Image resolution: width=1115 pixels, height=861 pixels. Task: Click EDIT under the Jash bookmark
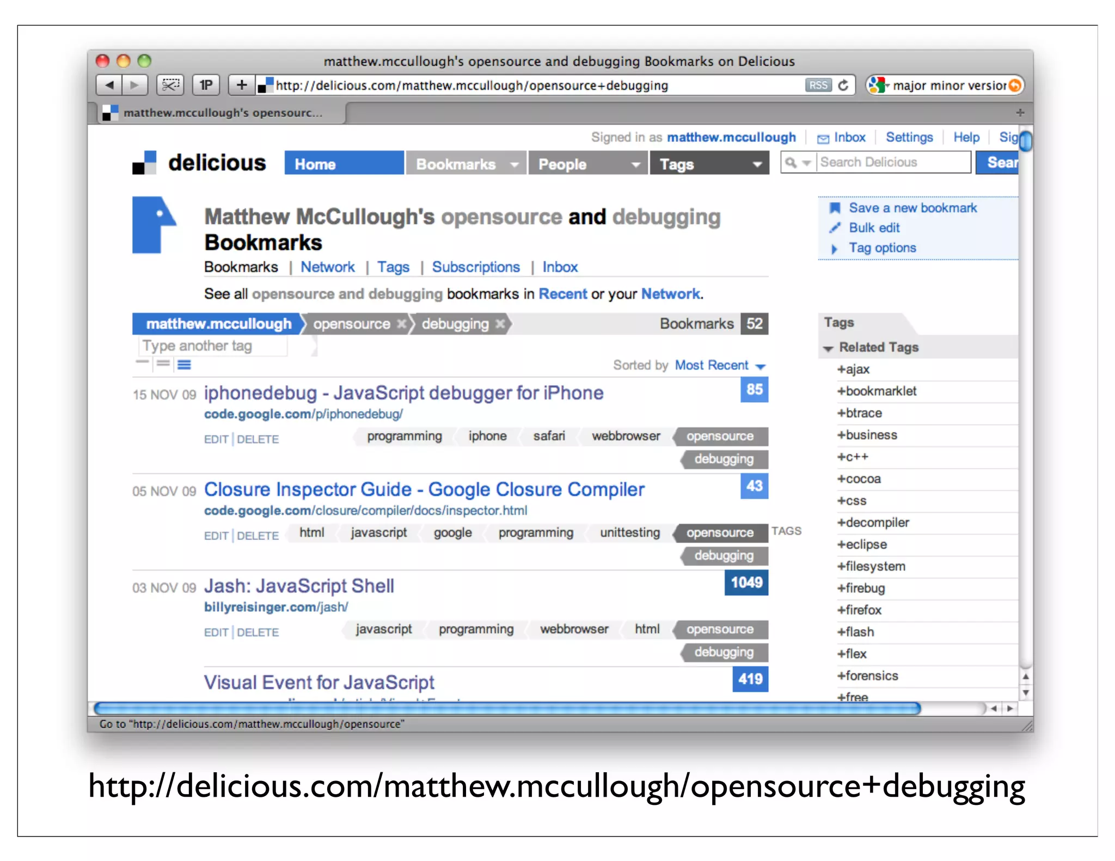click(216, 632)
